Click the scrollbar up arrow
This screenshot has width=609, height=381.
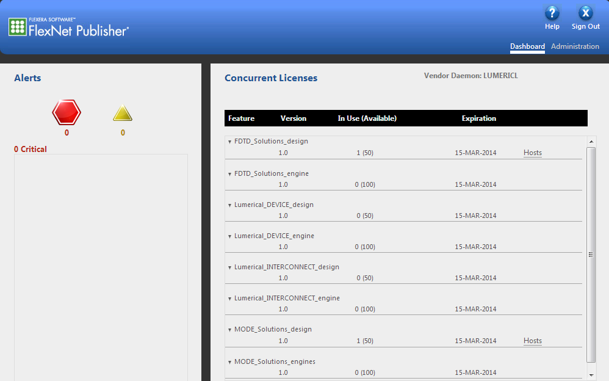[x=591, y=142]
